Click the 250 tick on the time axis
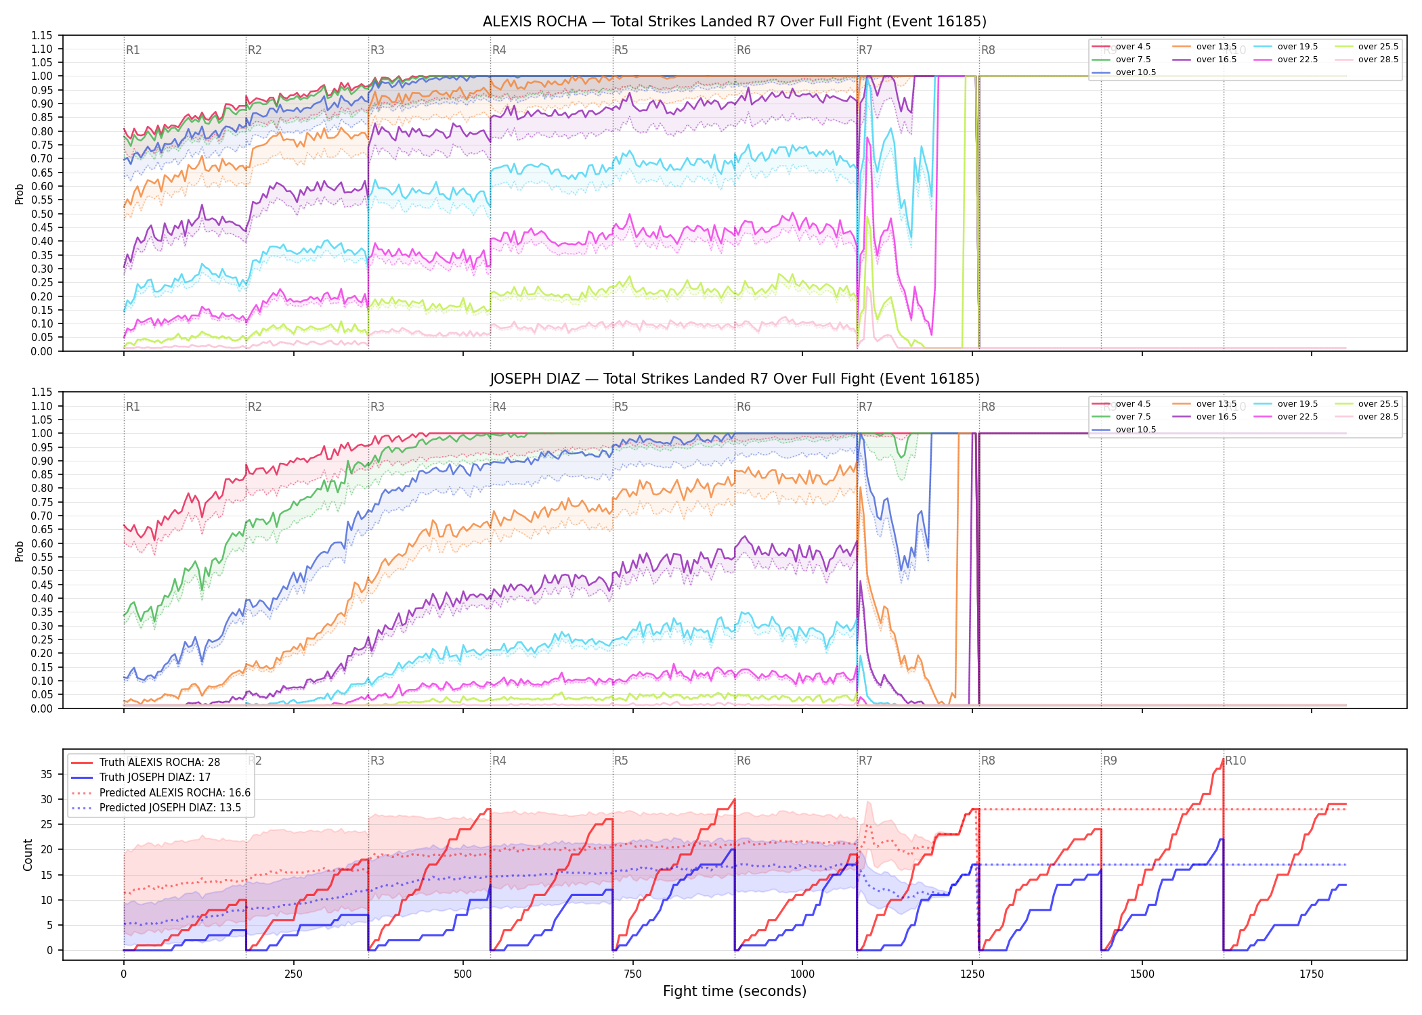Viewport: 1422px width, 1015px height. pos(293,974)
